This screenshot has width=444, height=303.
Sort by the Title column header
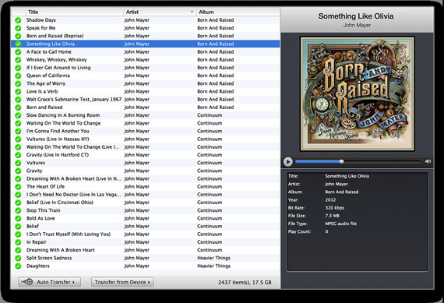(75, 12)
